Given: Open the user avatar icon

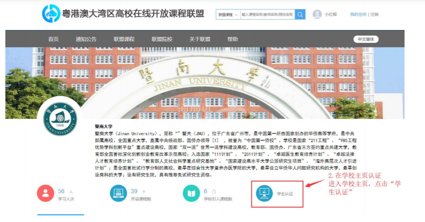Looking at the screenshot, I should (x=317, y=14).
